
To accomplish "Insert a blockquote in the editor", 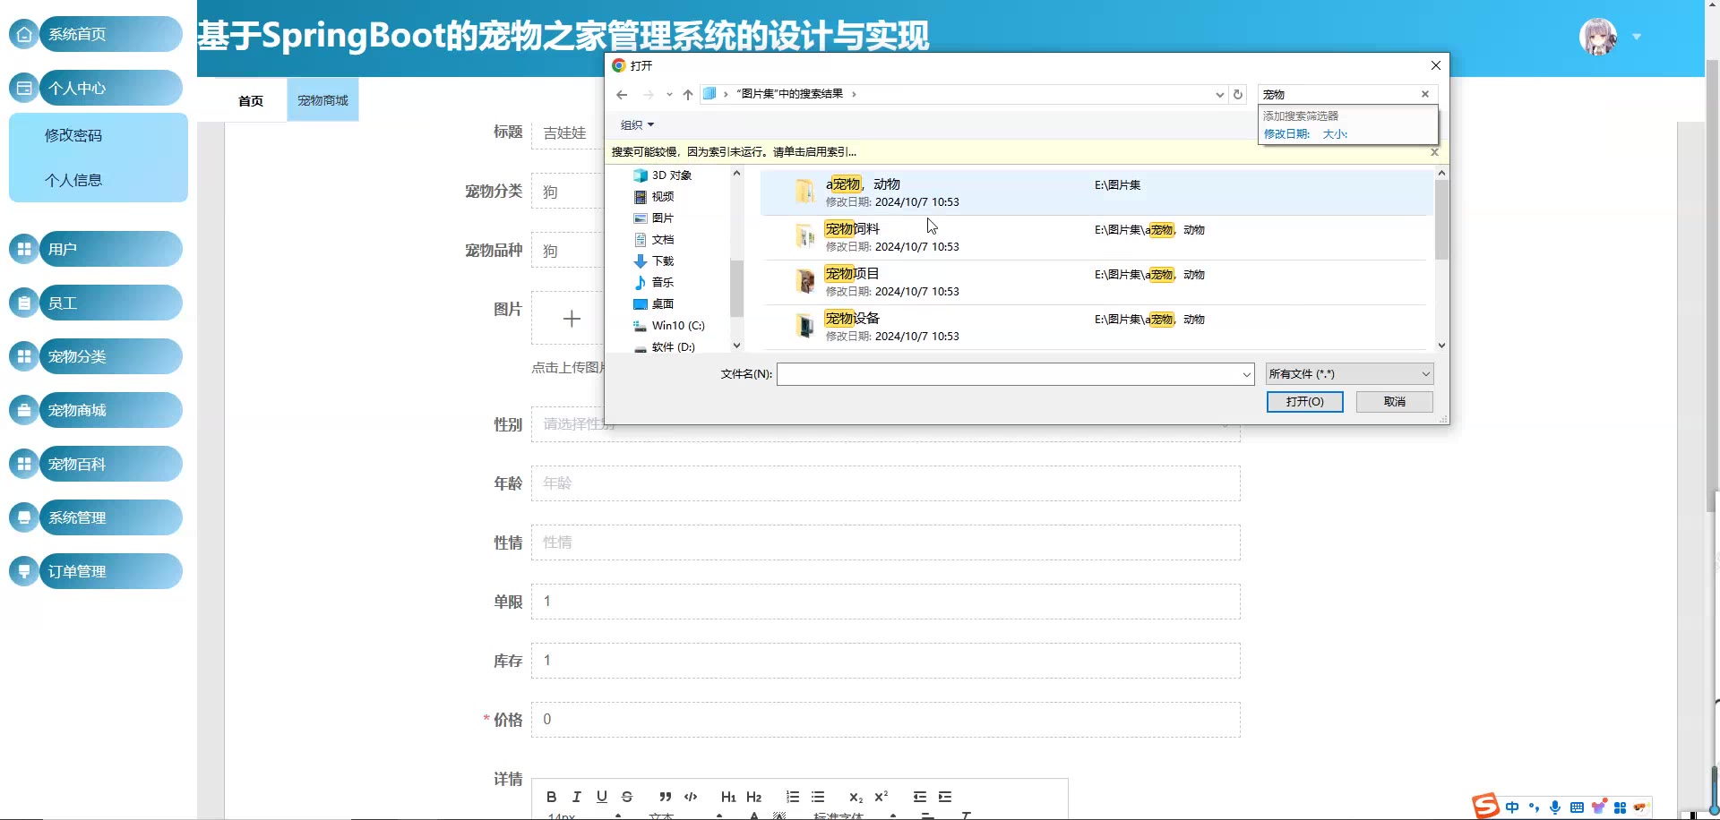I will (x=665, y=797).
